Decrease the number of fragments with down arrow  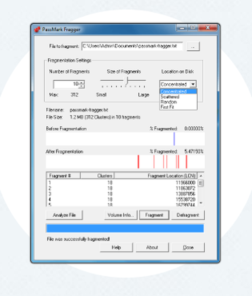pyautogui.click(x=81, y=86)
